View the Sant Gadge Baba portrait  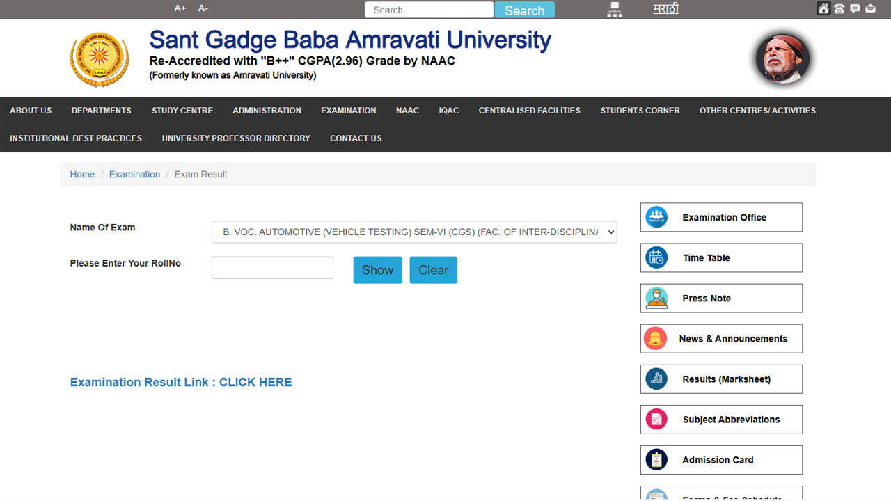(783, 59)
